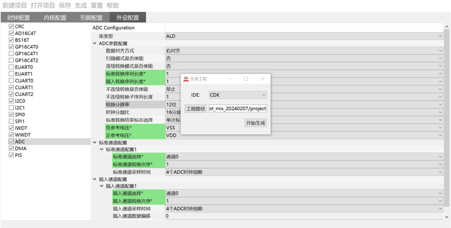Click the scrollbar down arrow

(446, 217)
